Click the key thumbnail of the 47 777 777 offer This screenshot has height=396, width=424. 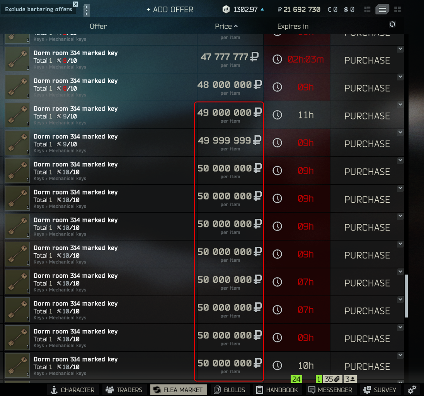click(17, 59)
